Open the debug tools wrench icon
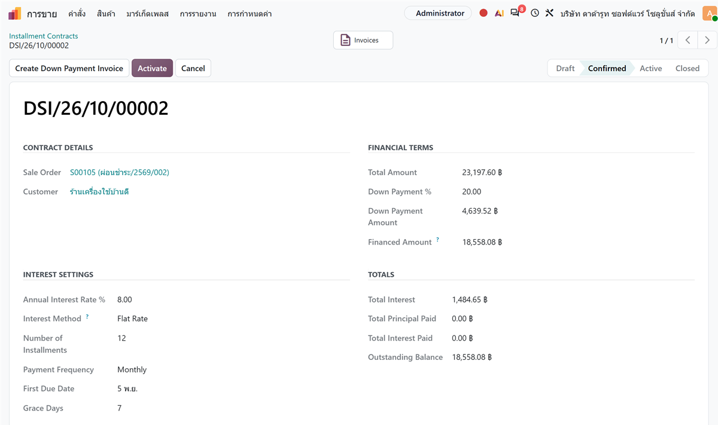 [549, 13]
